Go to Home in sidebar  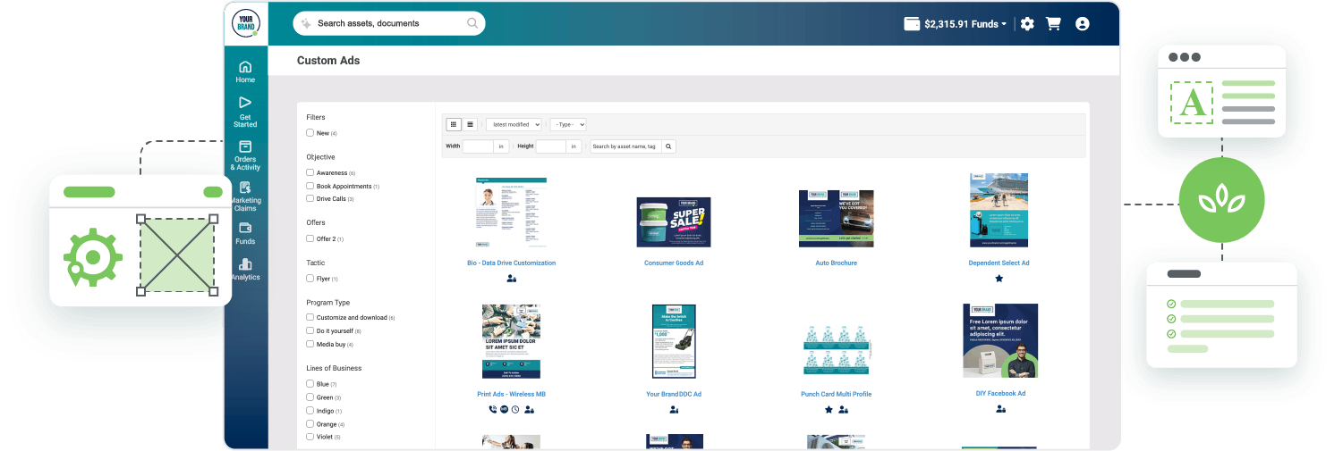click(x=245, y=71)
